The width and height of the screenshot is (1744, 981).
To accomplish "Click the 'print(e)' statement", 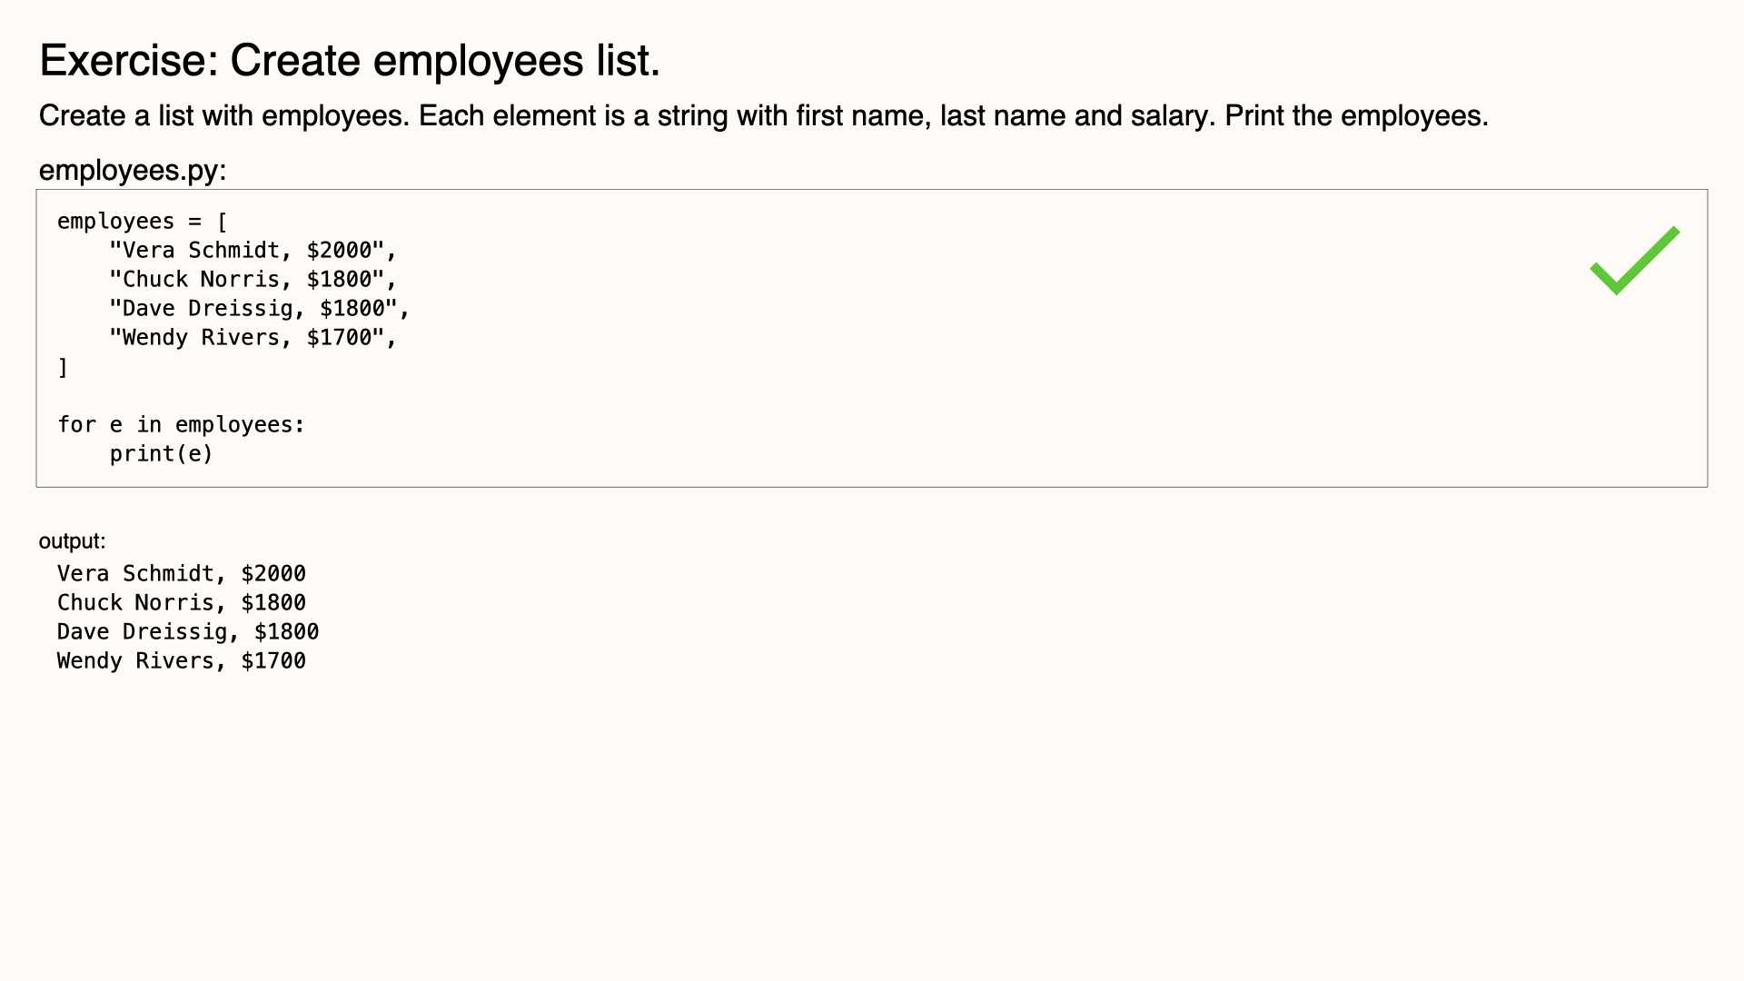I will [162, 454].
